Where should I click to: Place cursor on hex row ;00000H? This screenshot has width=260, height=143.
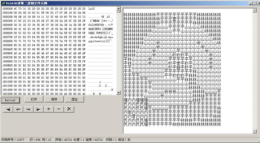coord(44,9)
